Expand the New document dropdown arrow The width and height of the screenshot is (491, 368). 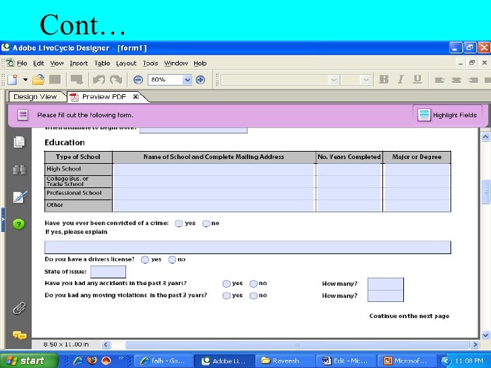point(26,80)
